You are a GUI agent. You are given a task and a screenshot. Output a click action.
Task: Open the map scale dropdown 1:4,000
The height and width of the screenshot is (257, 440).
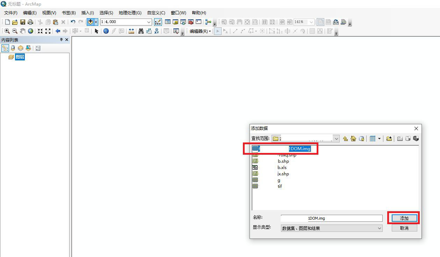pyautogui.click(x=149, y=22)
